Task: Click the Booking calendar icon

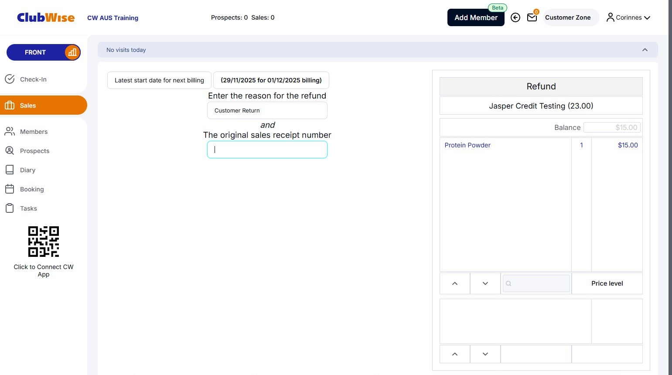Action: coord(10,189)
